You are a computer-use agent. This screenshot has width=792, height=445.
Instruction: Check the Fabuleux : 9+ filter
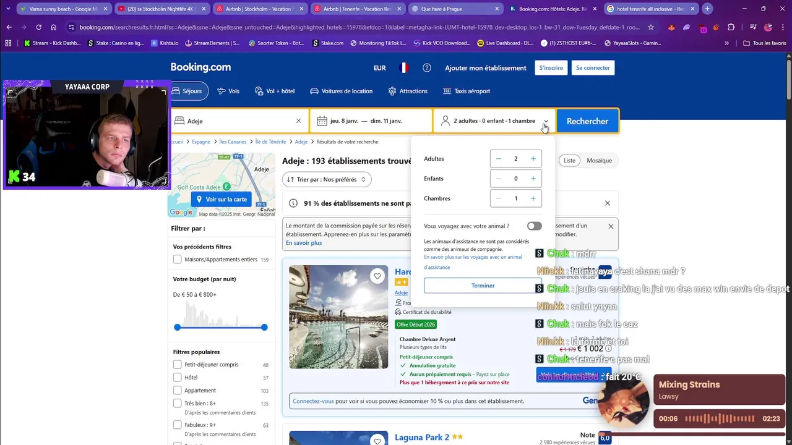[178, 425]
